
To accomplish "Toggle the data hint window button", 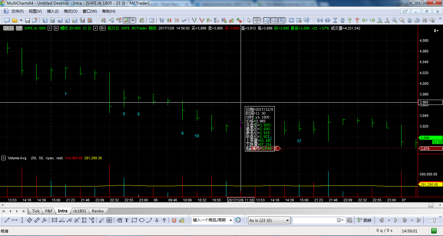I will (x=267, y=20).
